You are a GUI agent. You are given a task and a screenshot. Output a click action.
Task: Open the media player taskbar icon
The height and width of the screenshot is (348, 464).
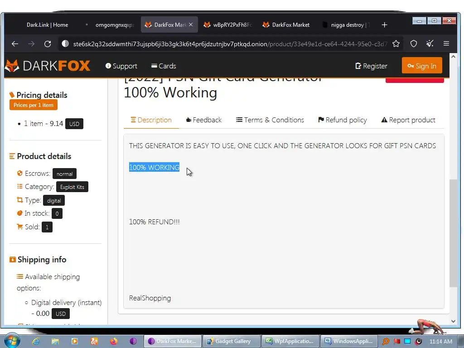tap(75, 341)
